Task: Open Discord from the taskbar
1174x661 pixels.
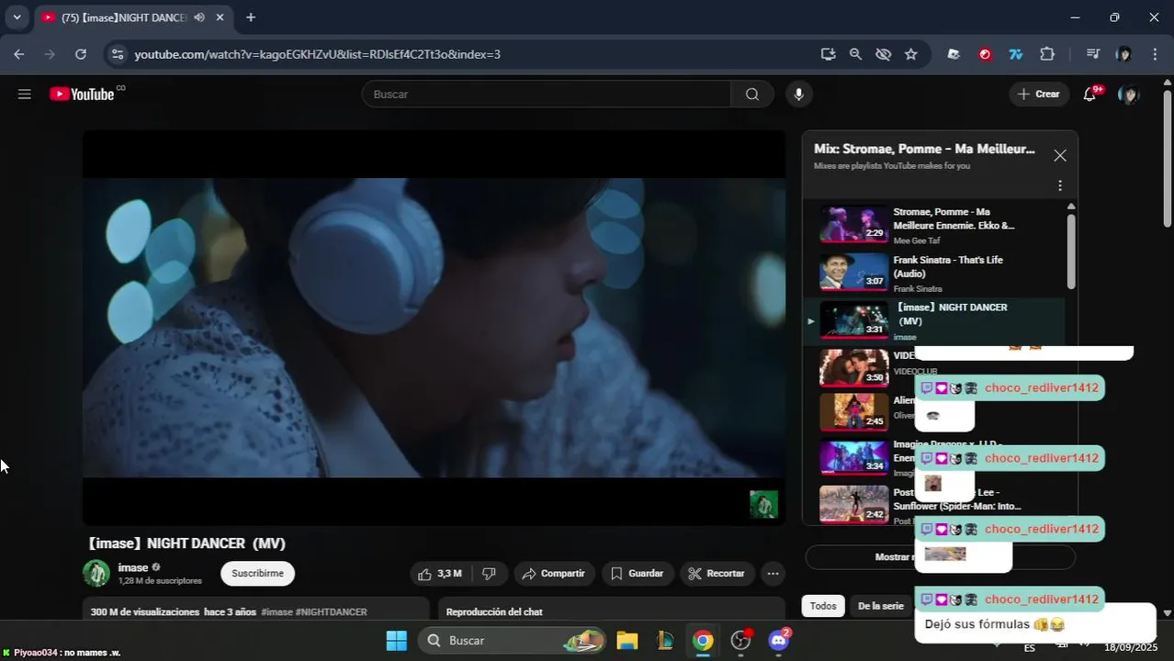Action: (779, 641)
